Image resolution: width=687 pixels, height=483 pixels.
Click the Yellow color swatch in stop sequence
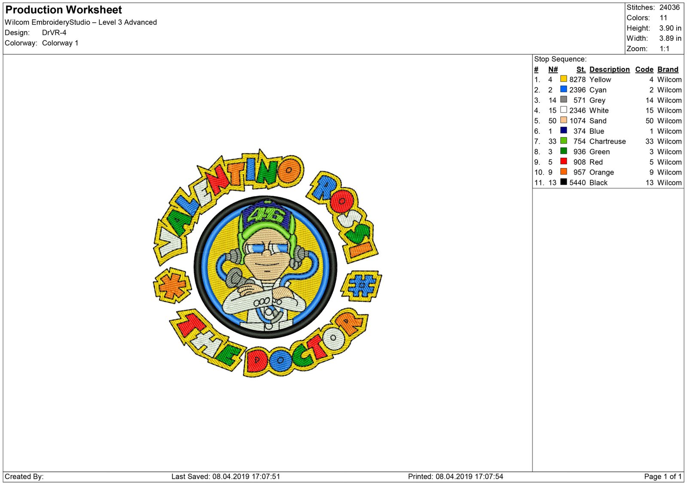(563, 79)
